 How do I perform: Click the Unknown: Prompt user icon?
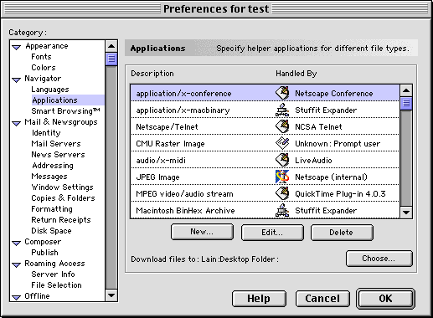click(282, 143)
